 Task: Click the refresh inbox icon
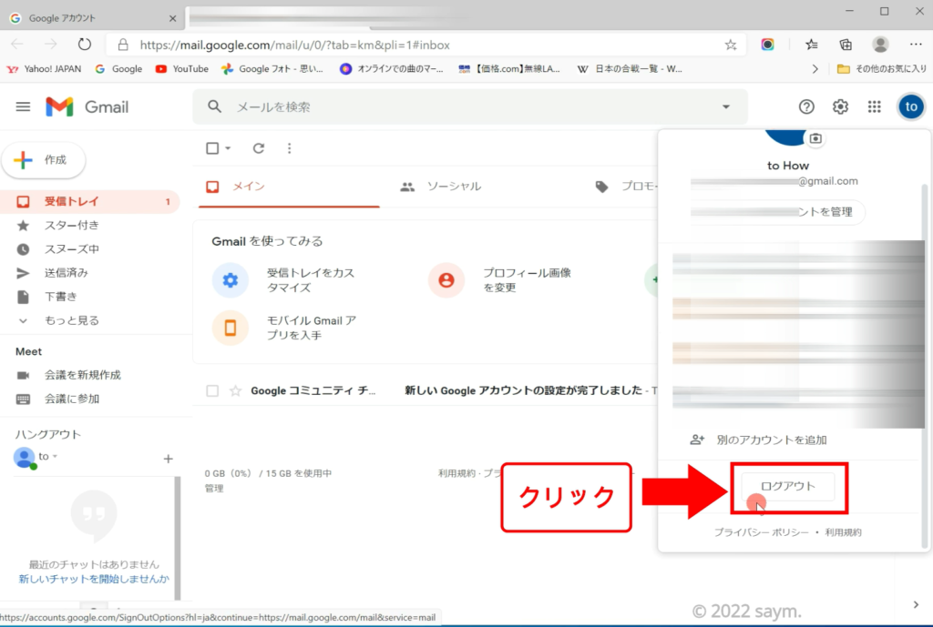259,148
